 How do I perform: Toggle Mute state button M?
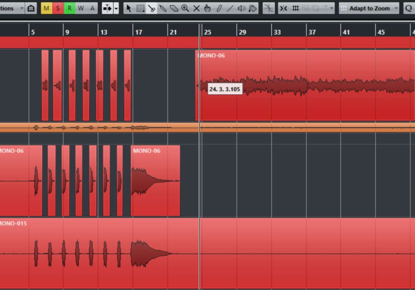tap(46, 8)
